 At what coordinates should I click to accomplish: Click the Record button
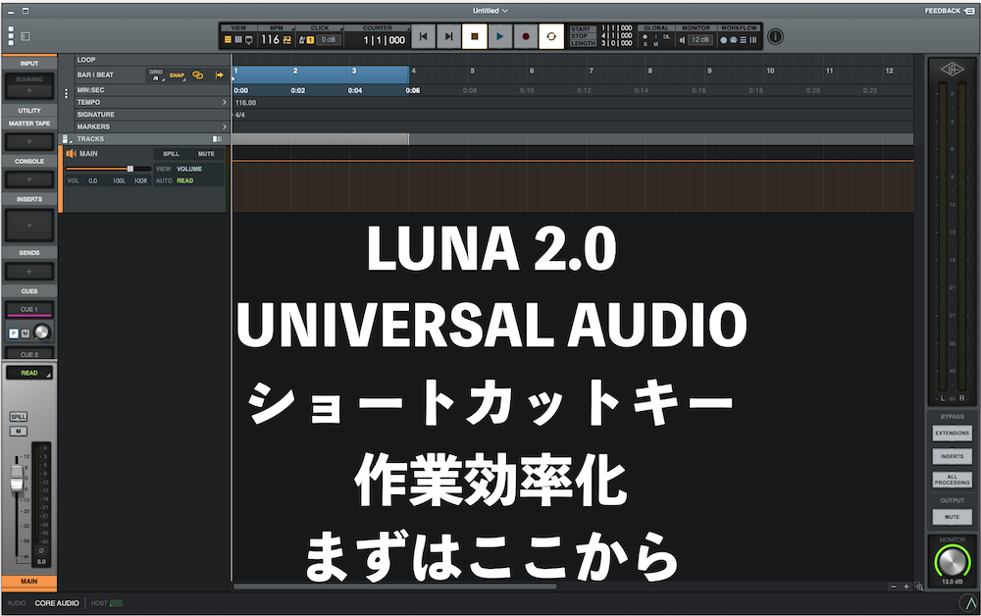(525, 37)
